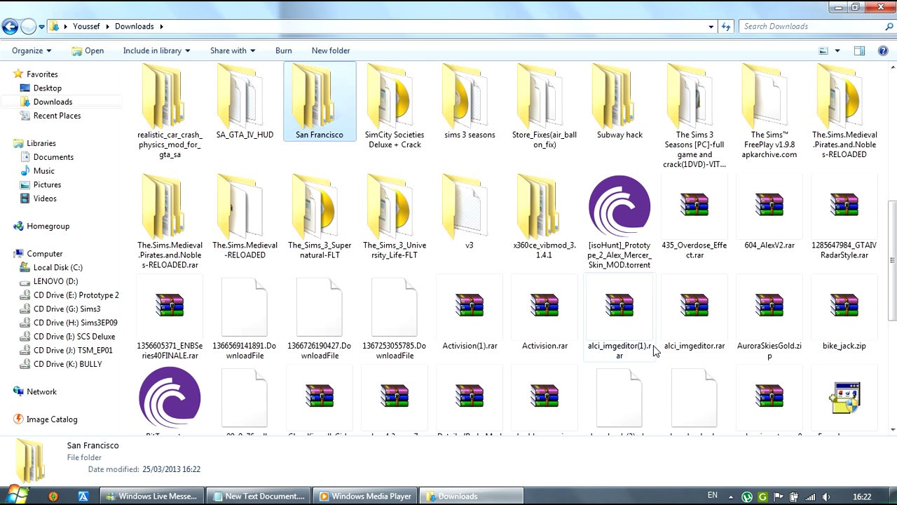The height and width of the screenshot is (505, 897).
Task: Switch to New Text Document taskbar window
Action: 259,496
